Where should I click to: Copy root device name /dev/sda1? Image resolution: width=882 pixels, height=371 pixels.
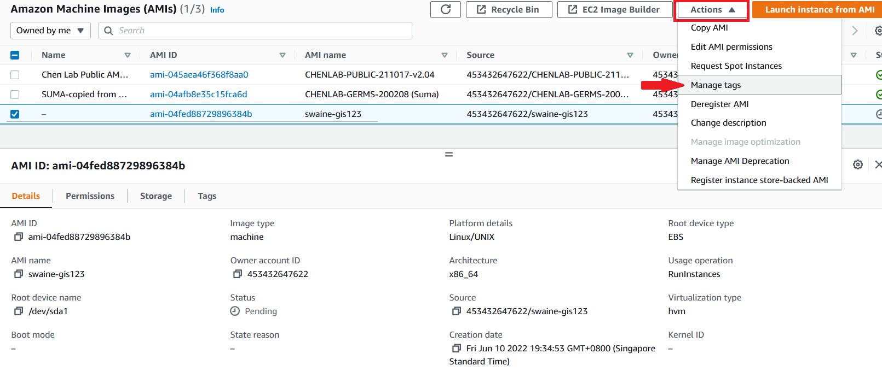click(x=19, y=311)
